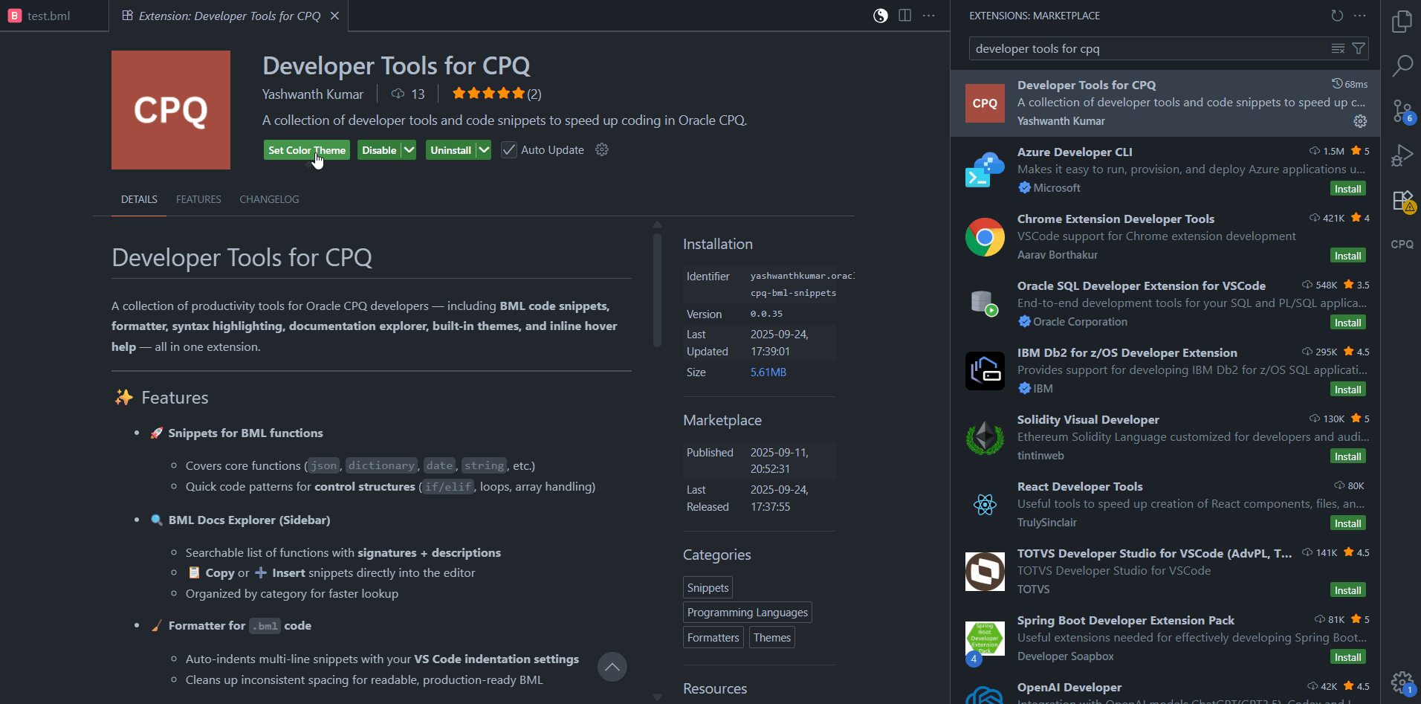Click the version value 0.0.35
The width and height of the screenshot is (1421, 704).
pyautogui.click(x=766, y=314)
